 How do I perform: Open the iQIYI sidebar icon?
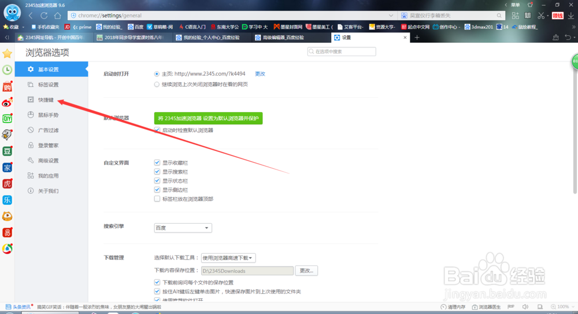point(7,119)
